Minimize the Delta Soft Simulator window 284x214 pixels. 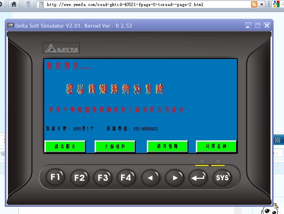[249, 26]
